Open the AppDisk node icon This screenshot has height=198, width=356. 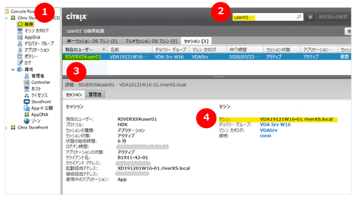pos(20,37)
